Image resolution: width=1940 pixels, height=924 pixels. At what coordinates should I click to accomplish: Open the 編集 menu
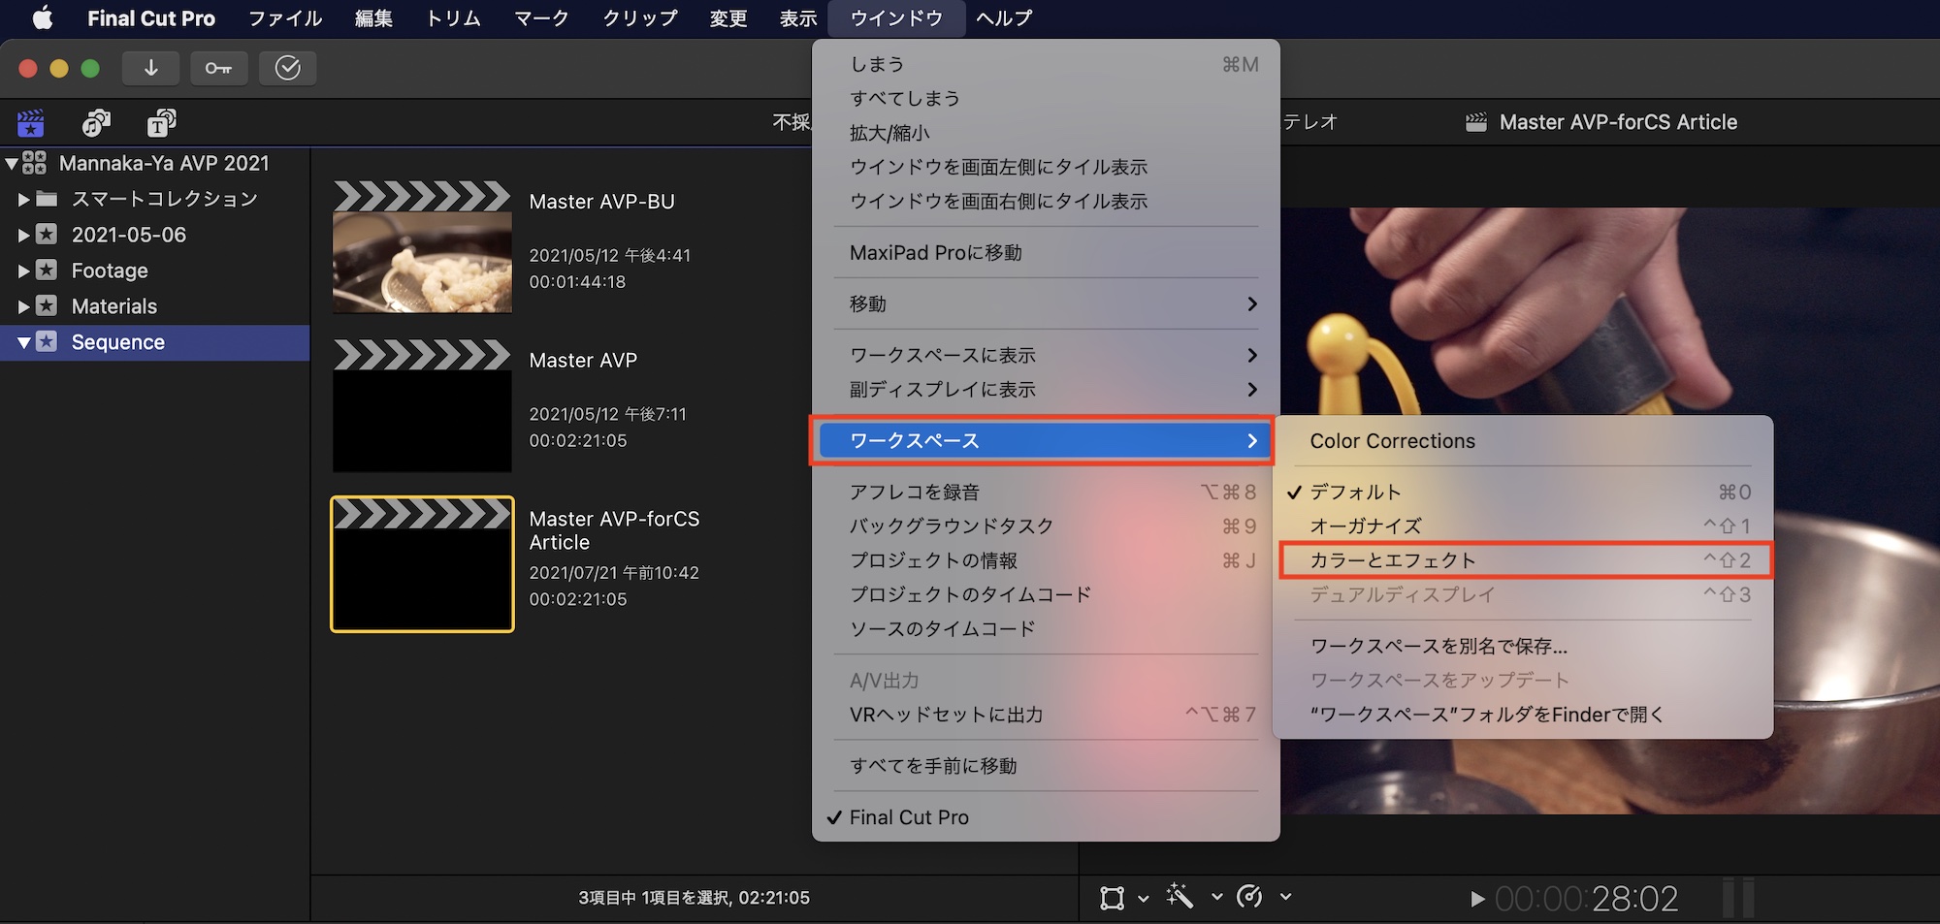(x=373, y=17)
